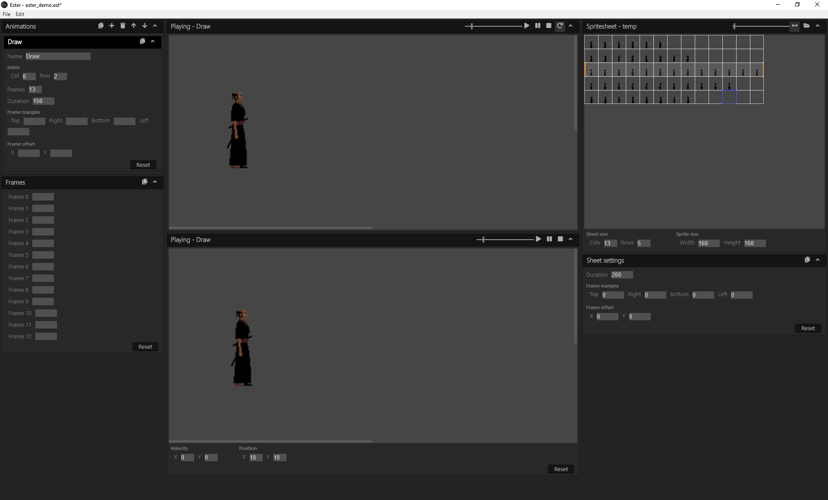Viewport: 828px width, 500px height.
Task: Play the bottom preview animation
Action: [x=538, y=239]
